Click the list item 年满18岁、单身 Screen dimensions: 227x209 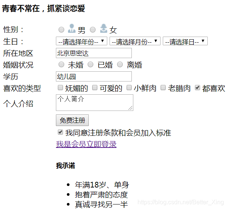coord(102,185)
